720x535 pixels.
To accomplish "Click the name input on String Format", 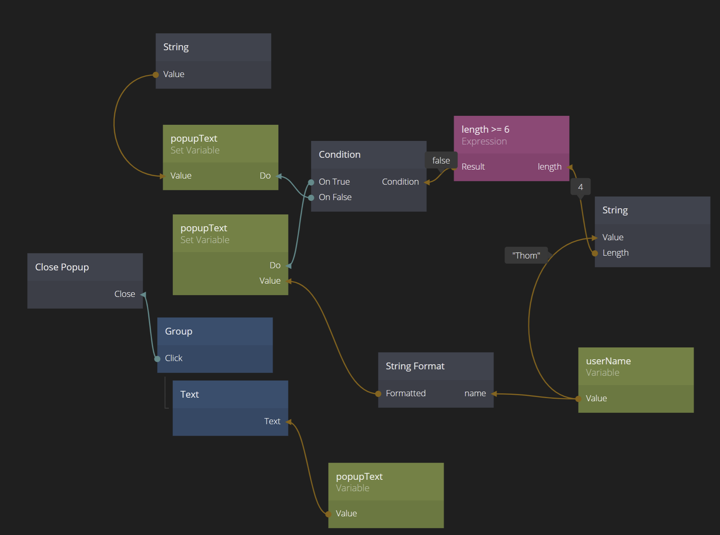I will coord(493,394).
